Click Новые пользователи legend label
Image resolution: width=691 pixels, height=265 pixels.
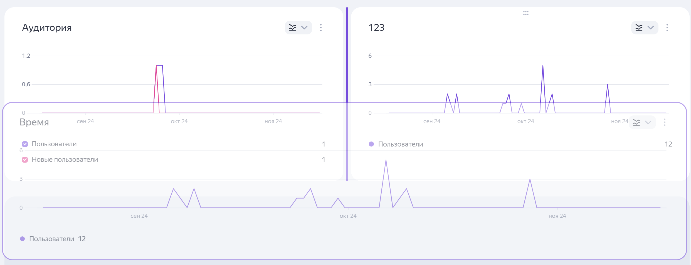65,160
